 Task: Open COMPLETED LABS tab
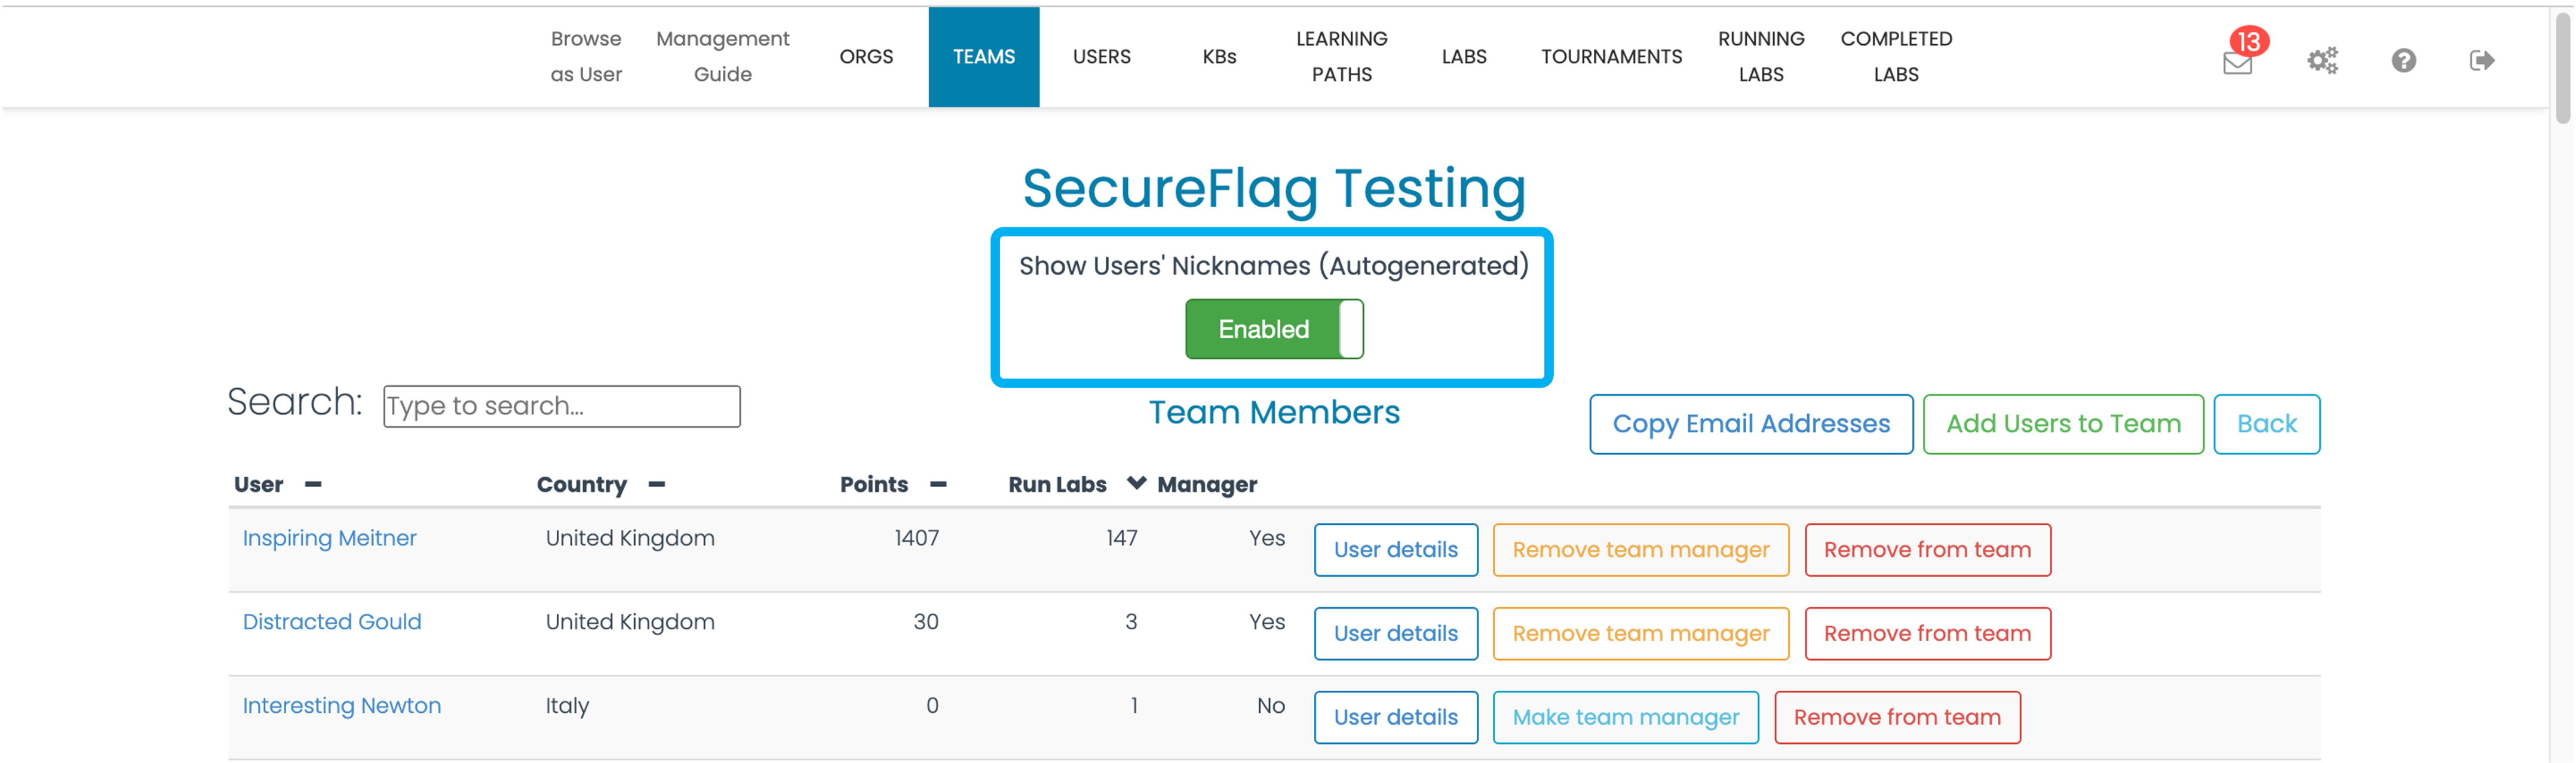coord(1896,57)
